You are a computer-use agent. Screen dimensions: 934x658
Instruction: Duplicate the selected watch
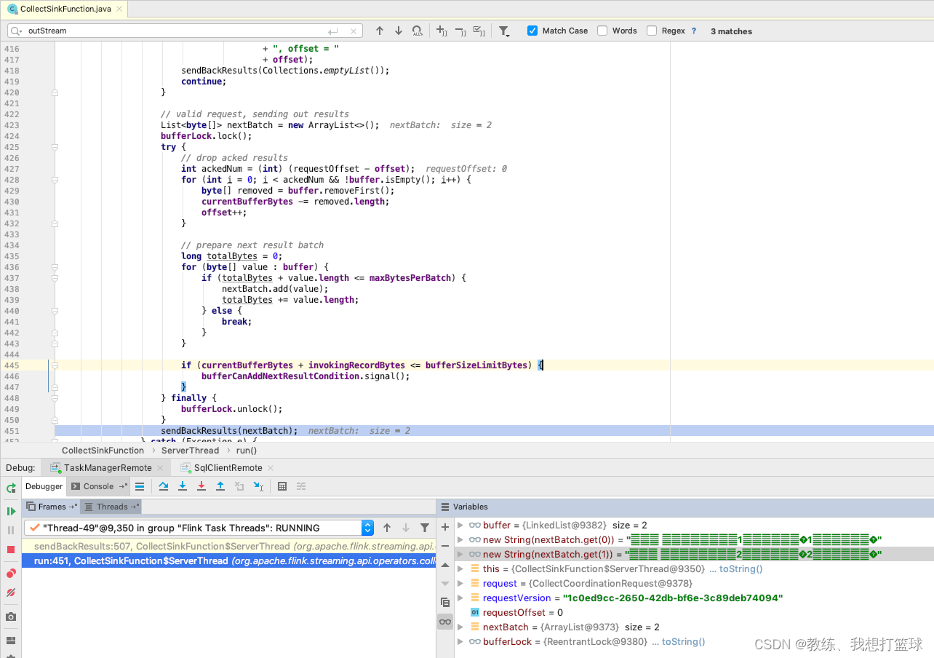(445, 603)
